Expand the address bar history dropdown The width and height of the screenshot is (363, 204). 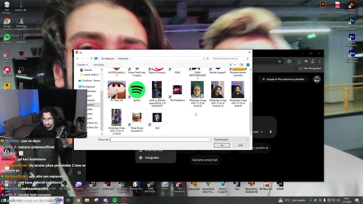click(x=204, y=59)
